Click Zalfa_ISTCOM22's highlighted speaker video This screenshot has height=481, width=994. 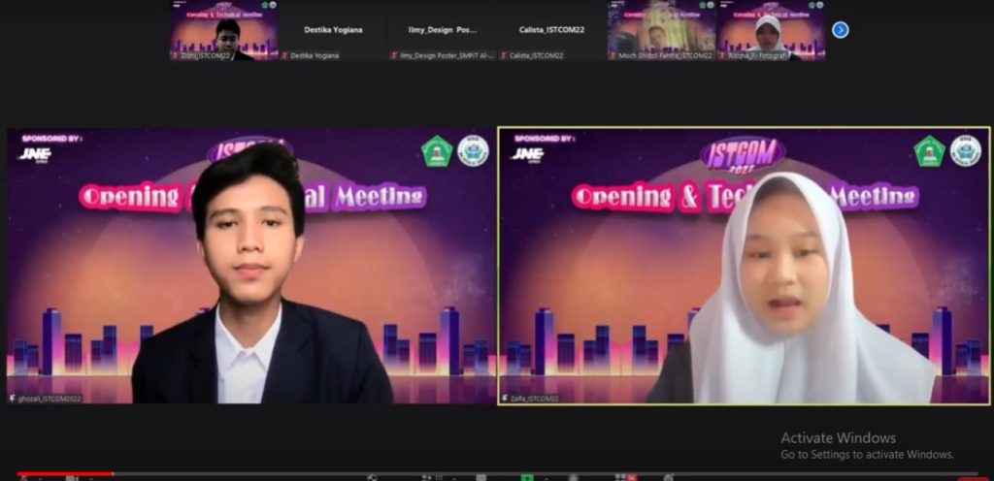point(745,266)
